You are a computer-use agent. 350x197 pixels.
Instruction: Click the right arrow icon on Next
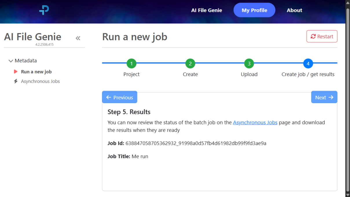point(331,97)
